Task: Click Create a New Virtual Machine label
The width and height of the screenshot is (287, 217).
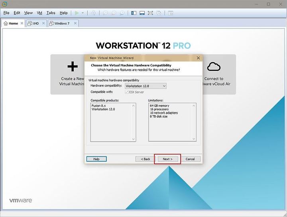Action: 72,81
